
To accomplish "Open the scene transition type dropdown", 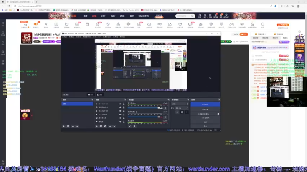I will (180, 104).
